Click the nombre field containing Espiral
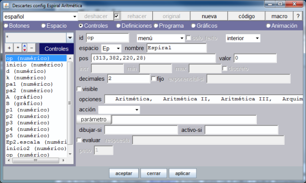This screenshot has height=183, width=306. (x=176, y=48)
